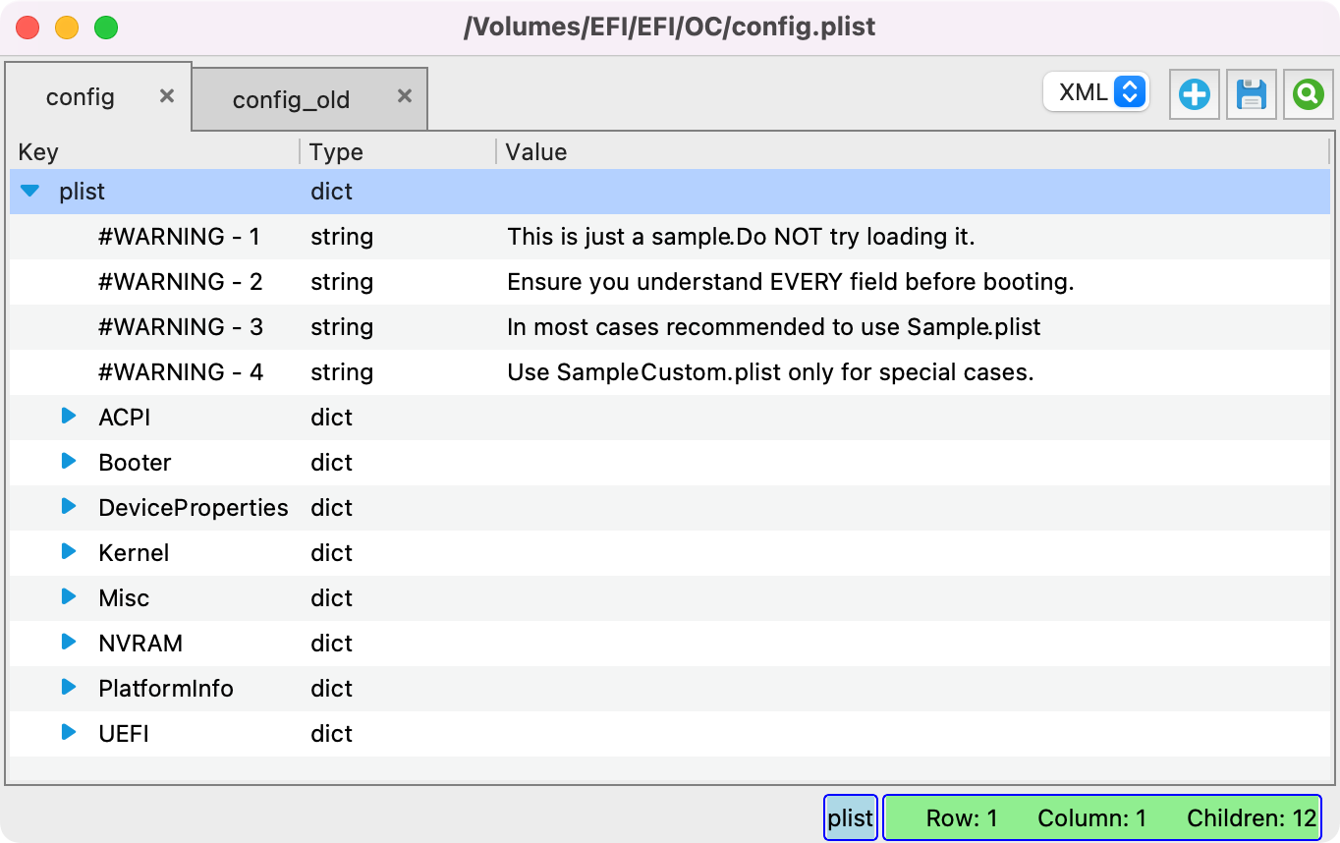Click the dict type in the Booter row
Screen dimensions: 1340x843
coord(332,463)
